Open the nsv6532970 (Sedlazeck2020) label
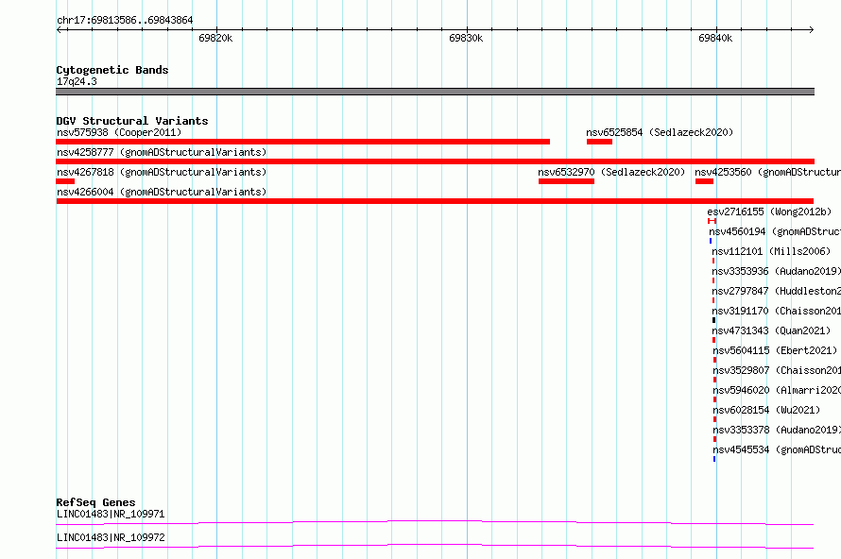Image resolution: width=841 pixels, height=559 pixels. (611, 172)
